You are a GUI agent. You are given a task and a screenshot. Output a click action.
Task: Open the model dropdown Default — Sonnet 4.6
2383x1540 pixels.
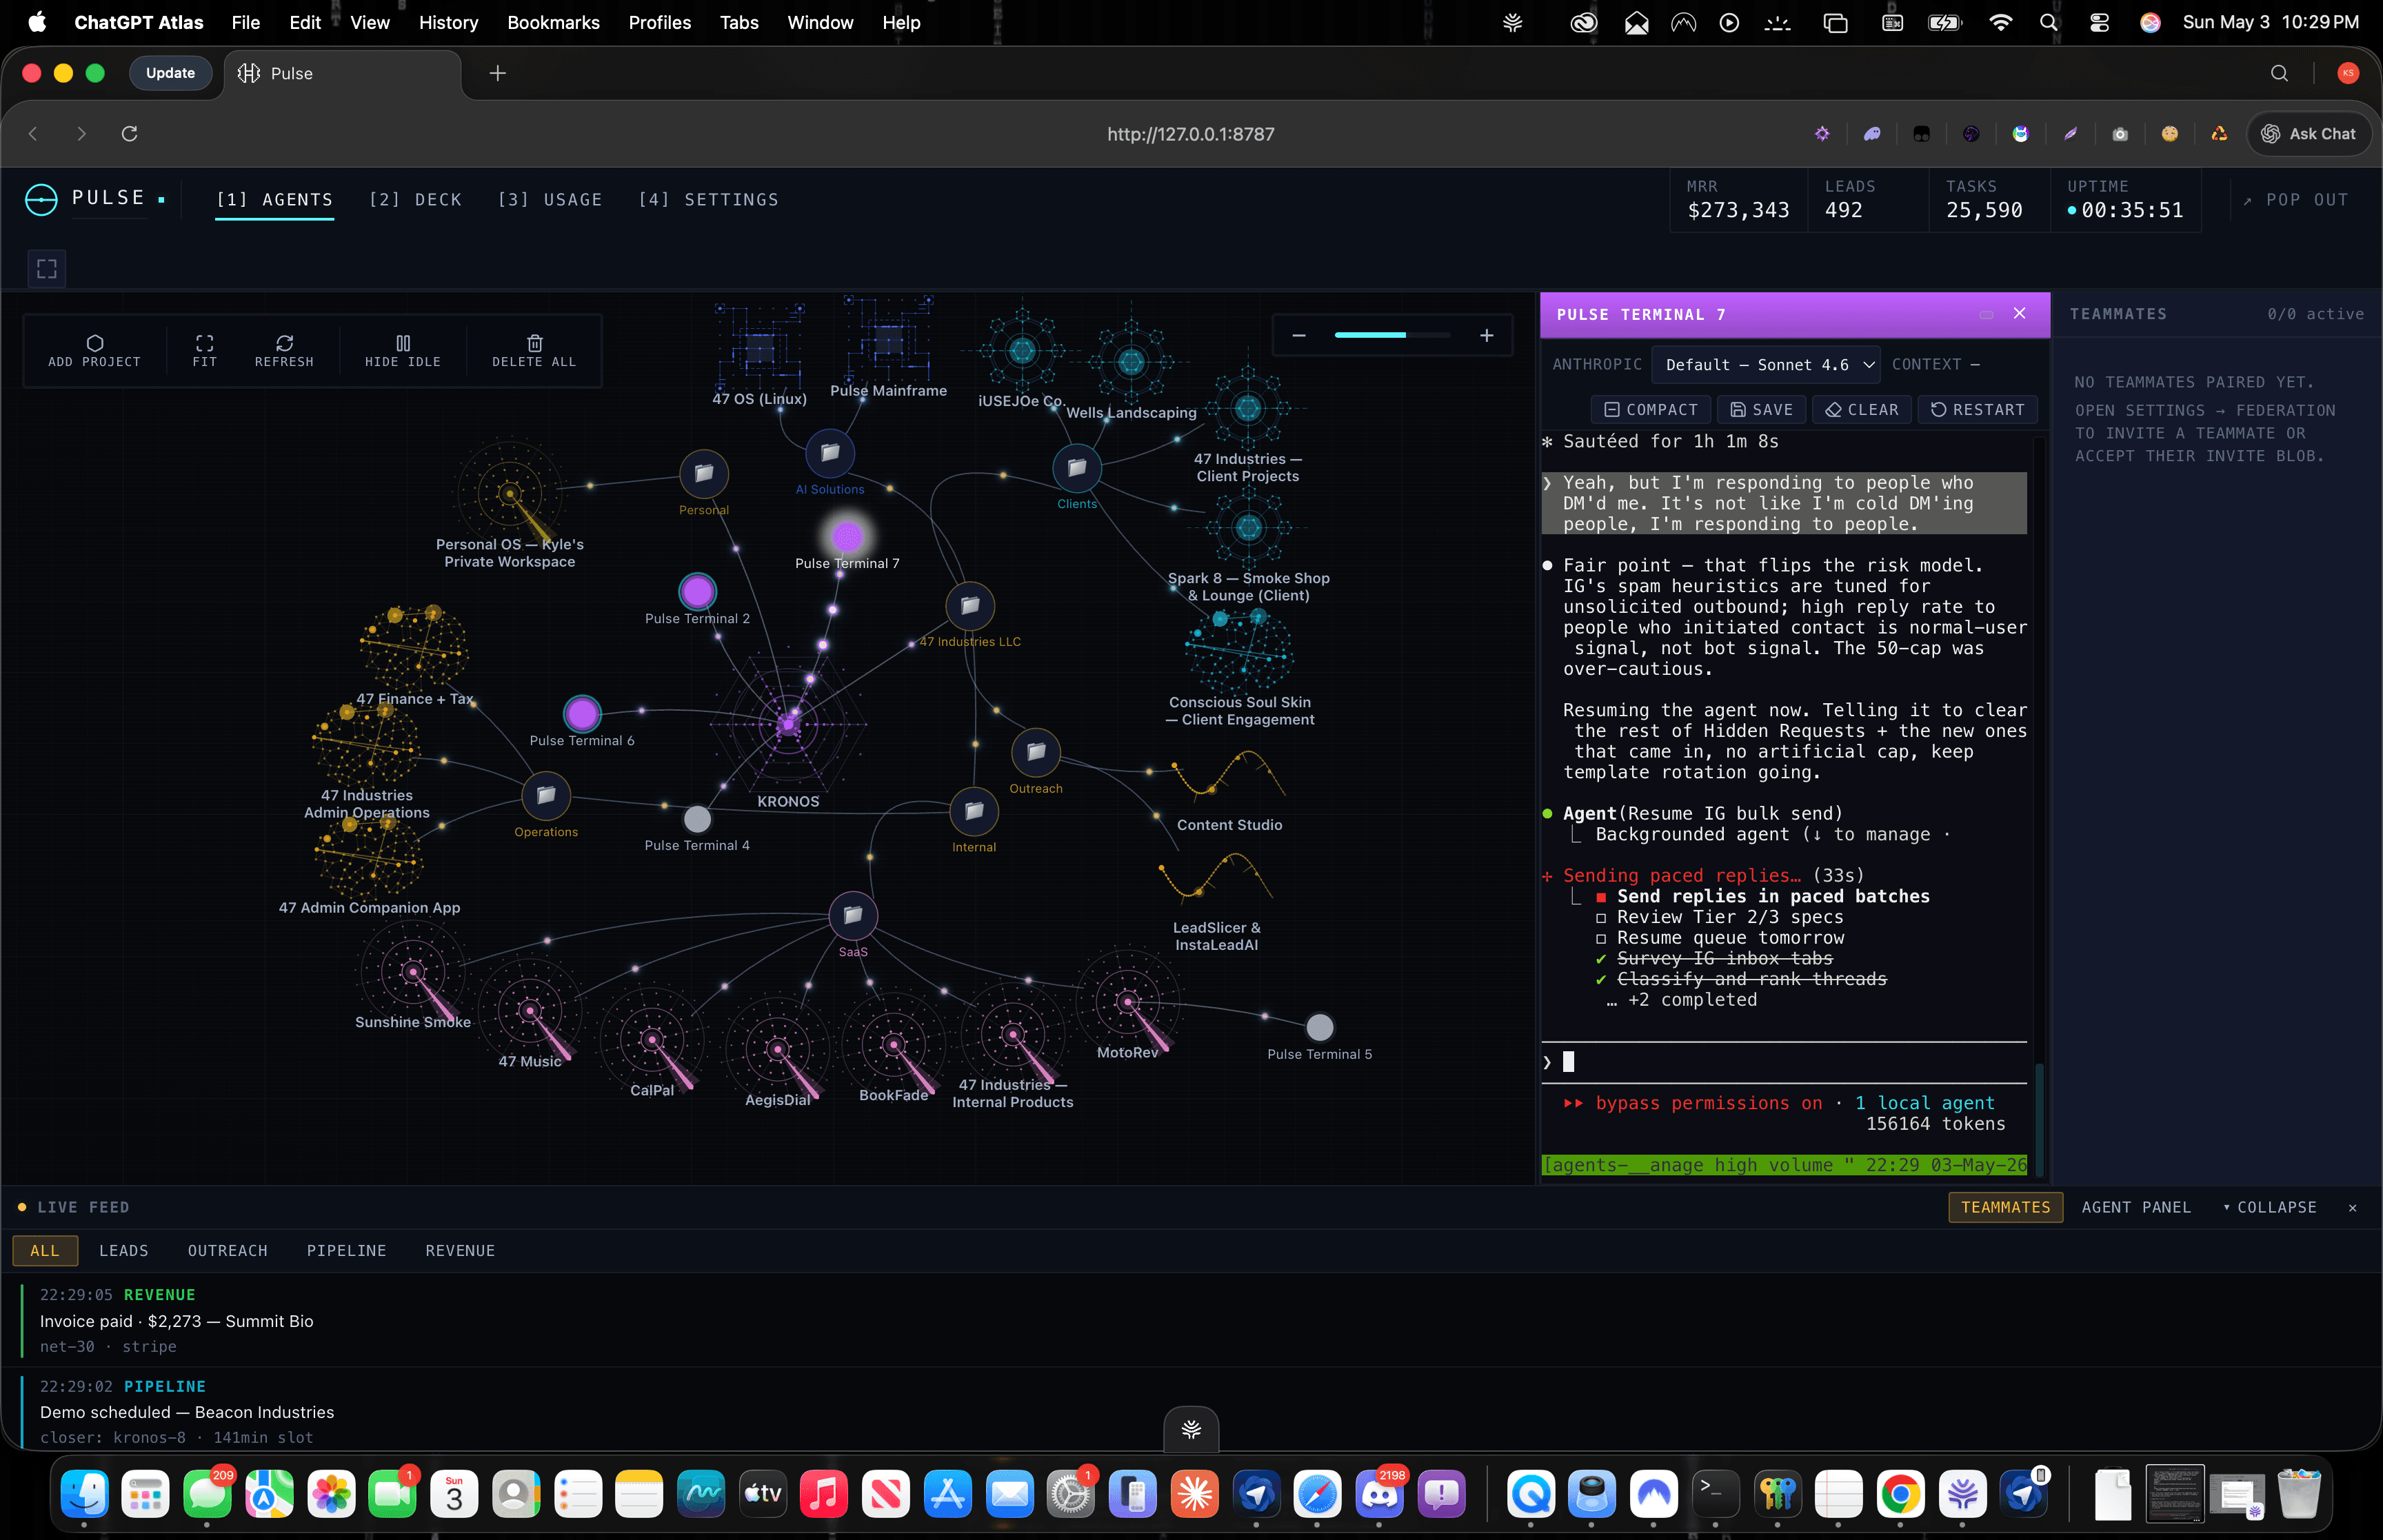point(1766,365)
